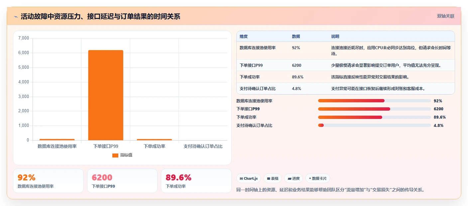Click the 4.8% value beside the progress bar
The width and height of the screenshot is (468, 206).
tap(438, 126)
